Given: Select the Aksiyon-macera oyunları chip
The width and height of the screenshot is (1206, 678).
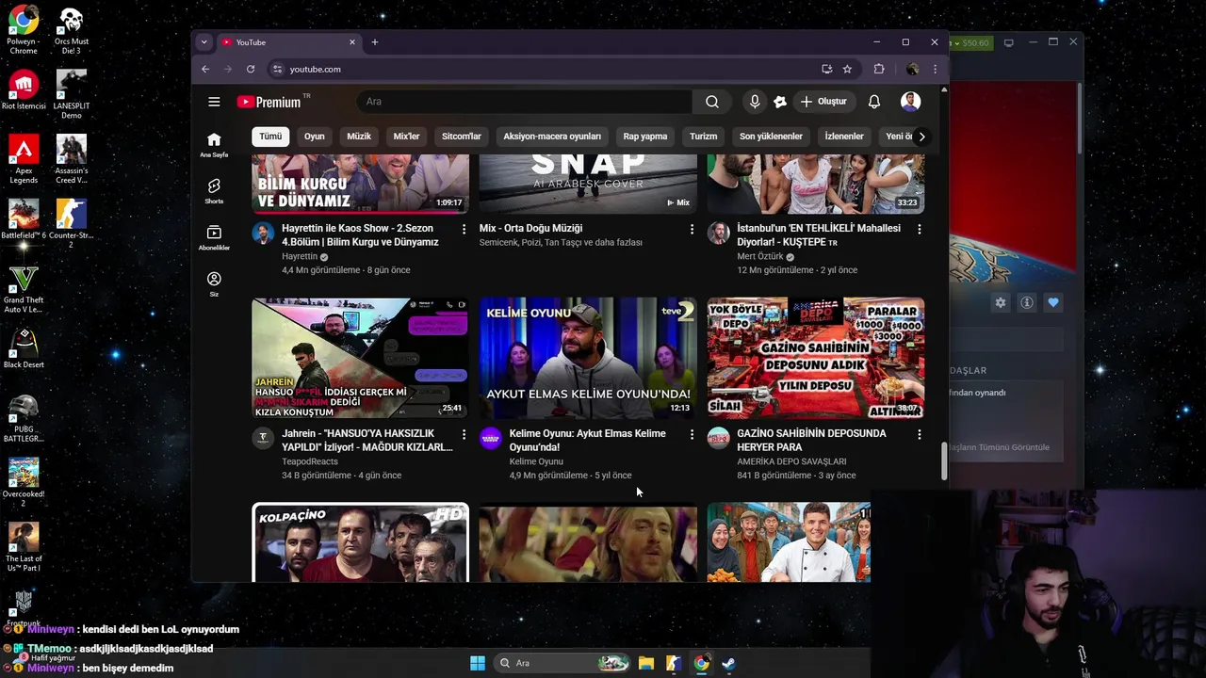Looking at the screenshot, I should coord(552,137).
